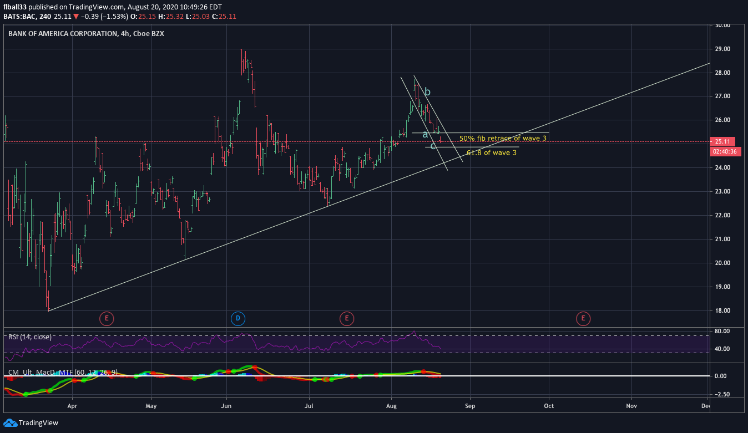The width and height of the screenshot is (748, 433).
Task: Click the low value 'L:25.03'
Action: (196, 17)
